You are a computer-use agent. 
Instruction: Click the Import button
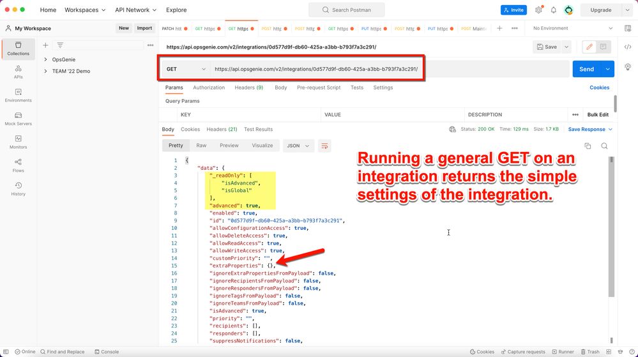coord(144,28)
